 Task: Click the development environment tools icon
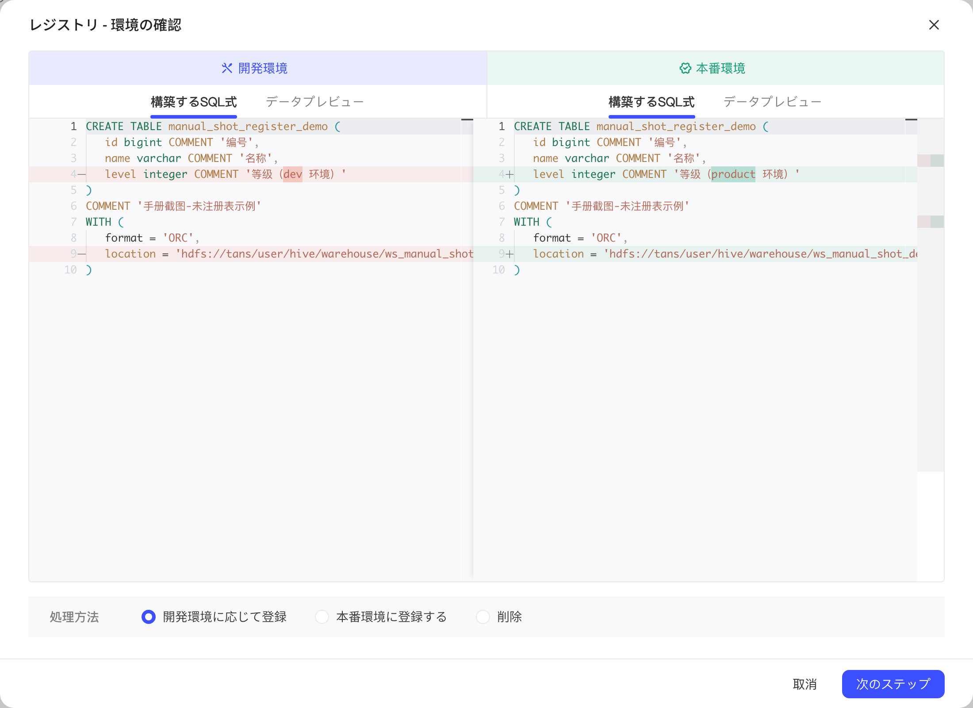click(227, 68)
